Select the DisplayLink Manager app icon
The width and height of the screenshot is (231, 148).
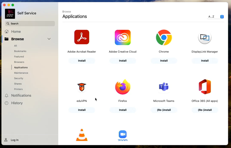[x=205, y=37]
